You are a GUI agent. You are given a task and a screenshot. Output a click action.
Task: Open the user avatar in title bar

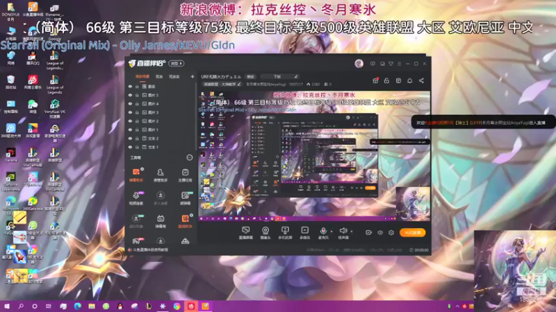pyautogui.click(x=359, y=64)
